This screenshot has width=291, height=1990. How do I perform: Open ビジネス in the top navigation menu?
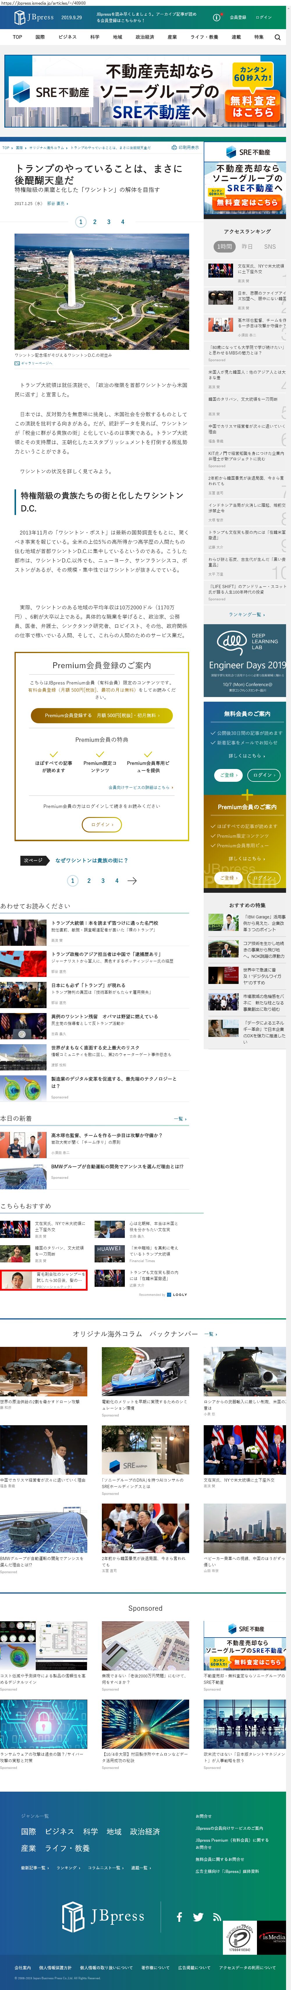tap(67, 37)
